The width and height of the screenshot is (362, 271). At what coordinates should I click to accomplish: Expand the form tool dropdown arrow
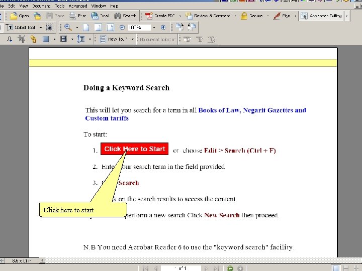click(54, 39)
